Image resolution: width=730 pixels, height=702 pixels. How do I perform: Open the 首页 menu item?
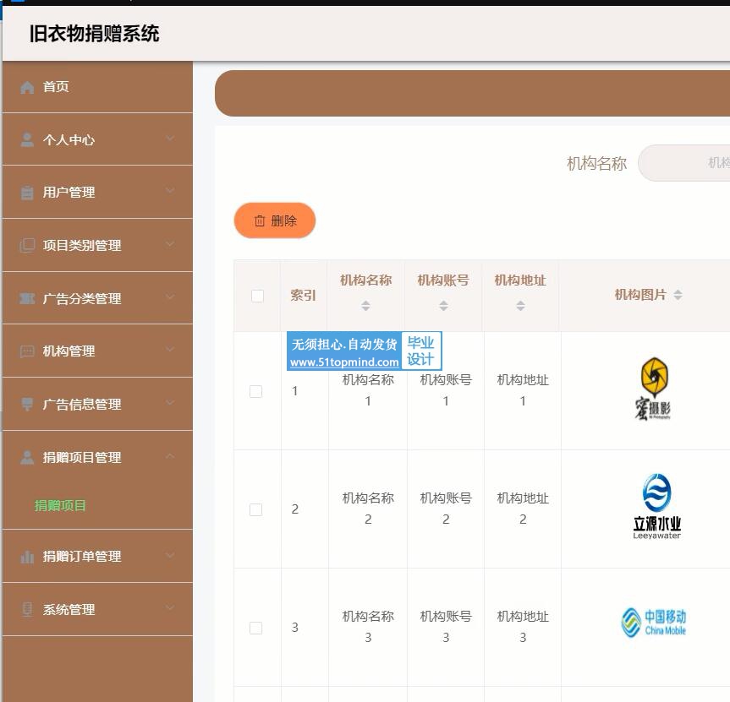coord(97,87)
